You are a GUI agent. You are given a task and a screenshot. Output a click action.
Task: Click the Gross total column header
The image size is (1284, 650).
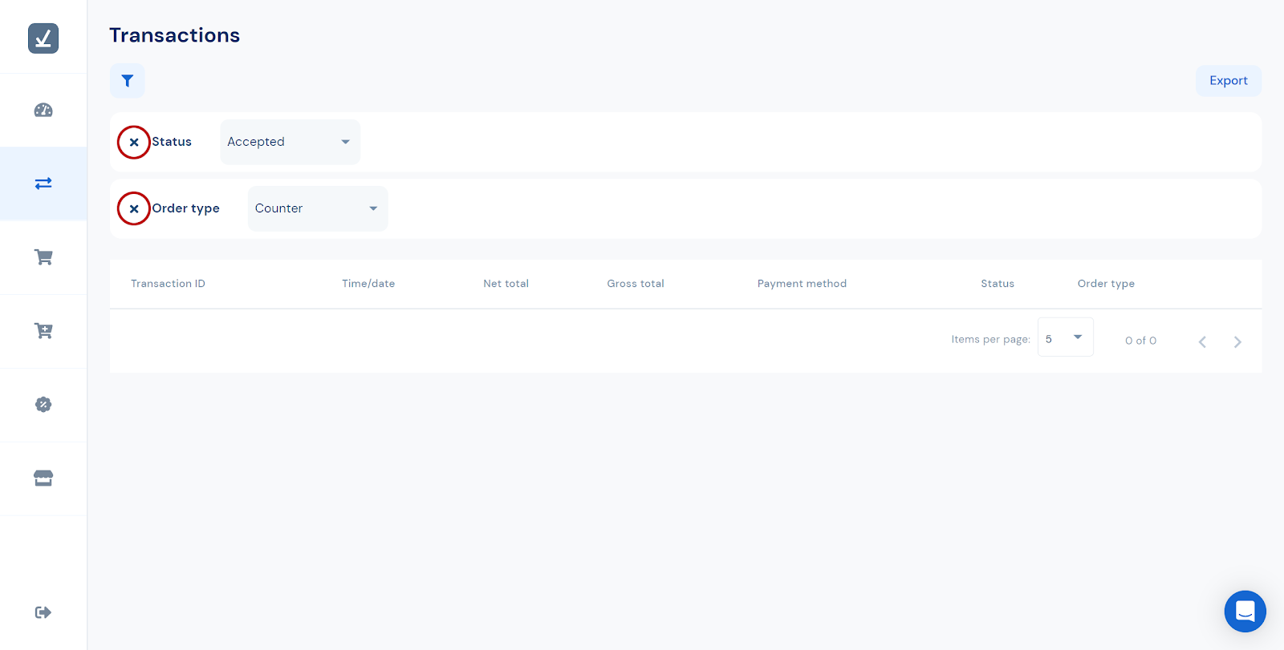[636, 284]
